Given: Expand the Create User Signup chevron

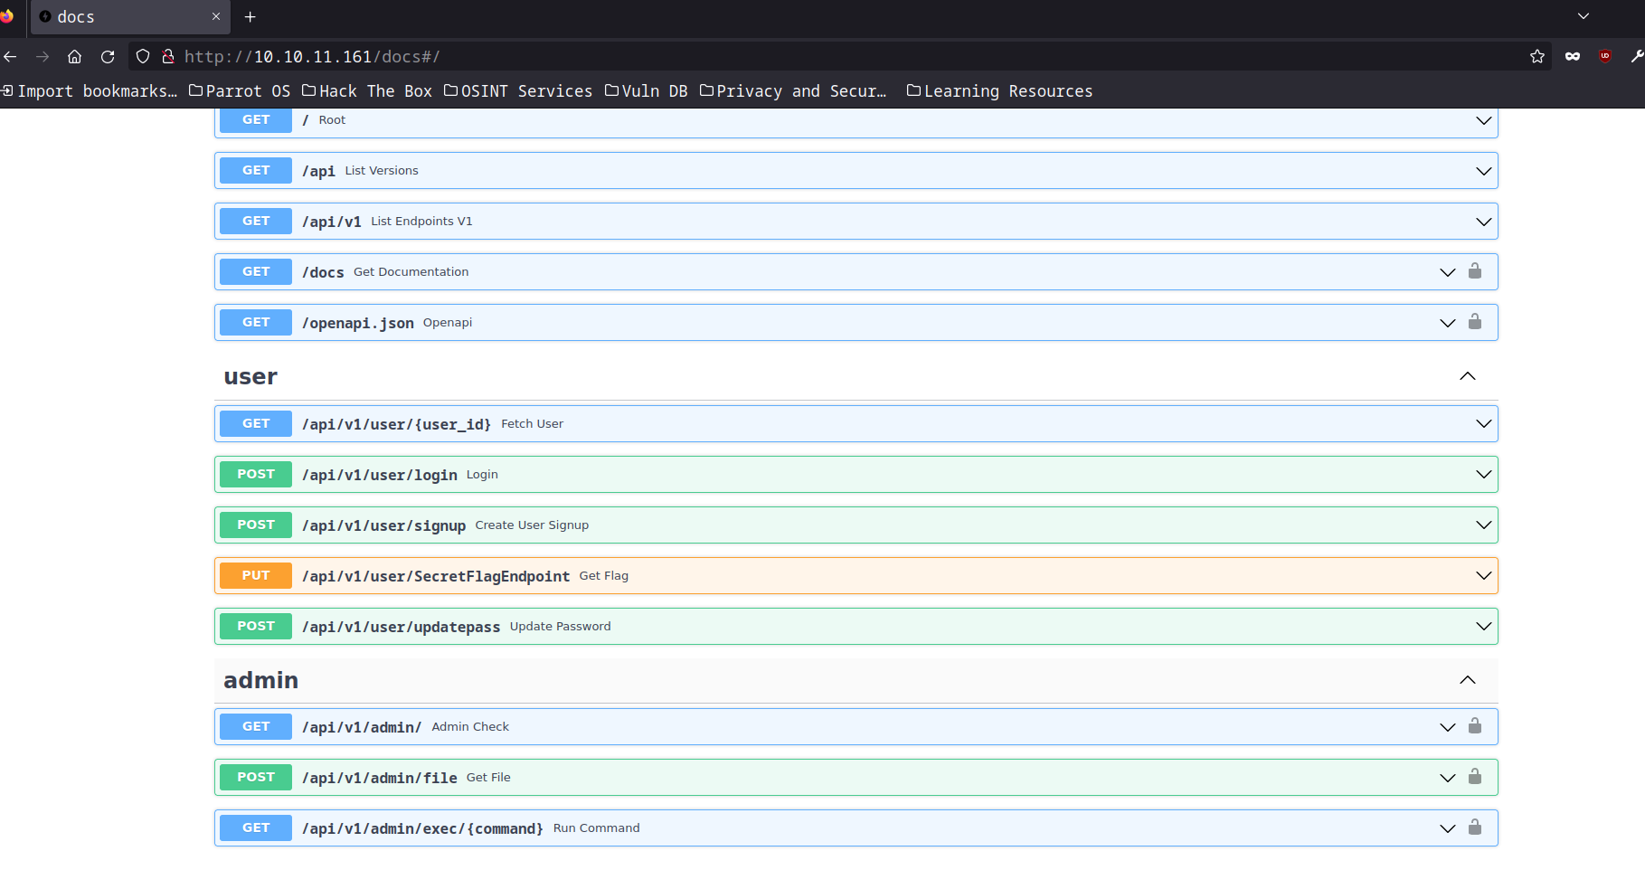Looking at the screenshot, I should [x=1484, y=525].
